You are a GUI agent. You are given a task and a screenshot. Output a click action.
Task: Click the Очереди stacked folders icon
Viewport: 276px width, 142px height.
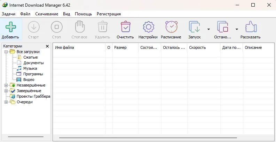pyautogui.click(x=13, y=102)
